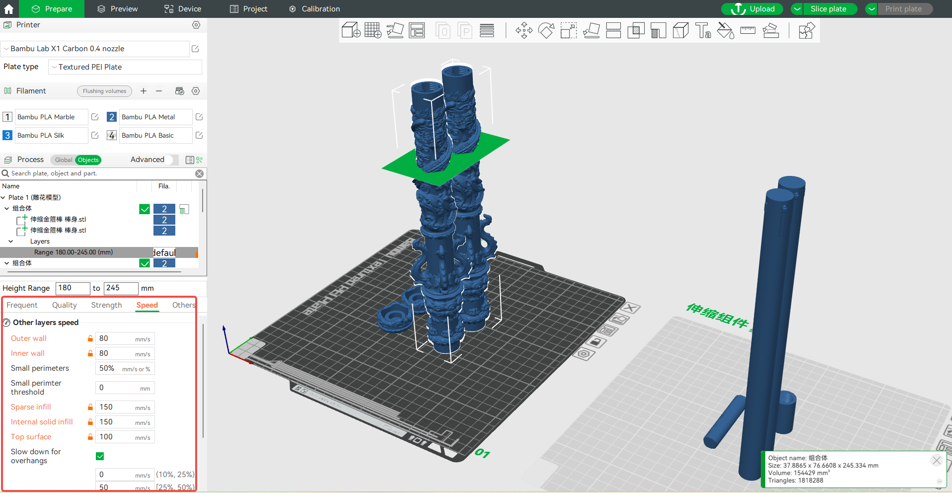Reset Outer wall speed with its lock icon
952x493 pixels.
coord(90,338)
